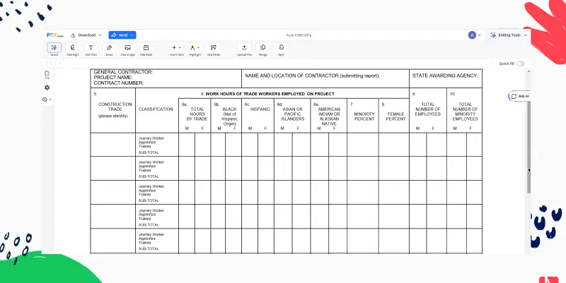Click the STATE AWARDING AGENCY cell
This screenshot has width=566, height=283.
tap(446, 78)
